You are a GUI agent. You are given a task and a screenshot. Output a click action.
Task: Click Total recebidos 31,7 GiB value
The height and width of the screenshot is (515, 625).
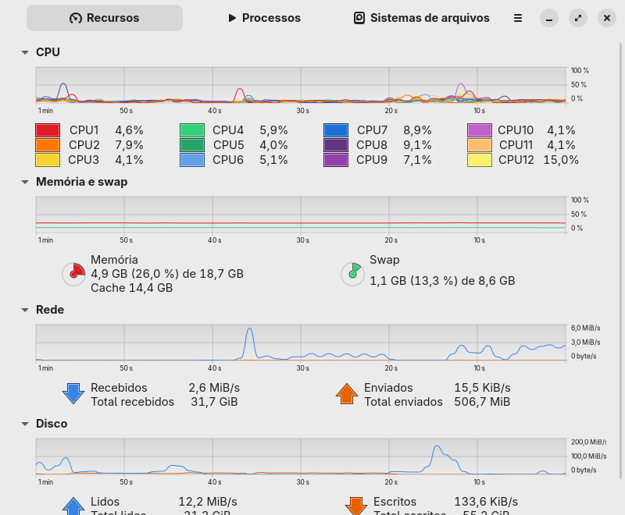coord(214,402)
